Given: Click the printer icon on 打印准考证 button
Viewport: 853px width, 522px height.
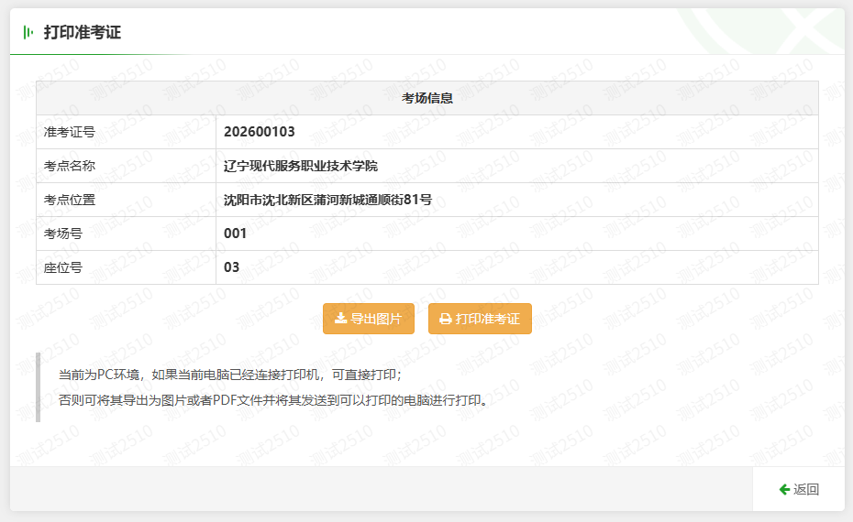Looking at the screenshot, I should [x=446, y=319].
